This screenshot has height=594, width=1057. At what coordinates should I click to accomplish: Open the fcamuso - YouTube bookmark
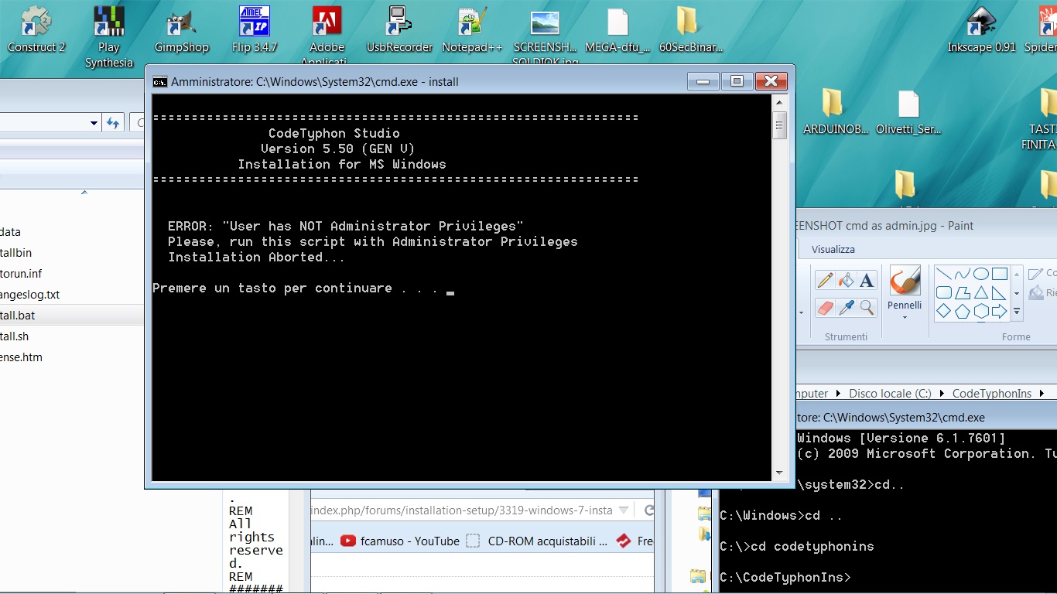click(400, 541)
